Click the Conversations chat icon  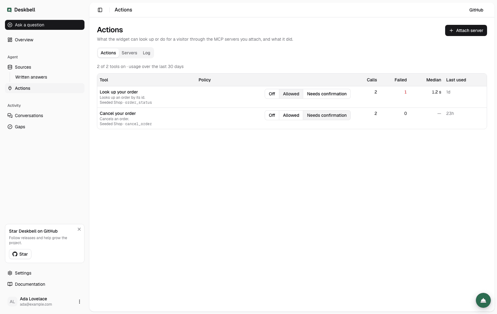(x=10, y=116)
